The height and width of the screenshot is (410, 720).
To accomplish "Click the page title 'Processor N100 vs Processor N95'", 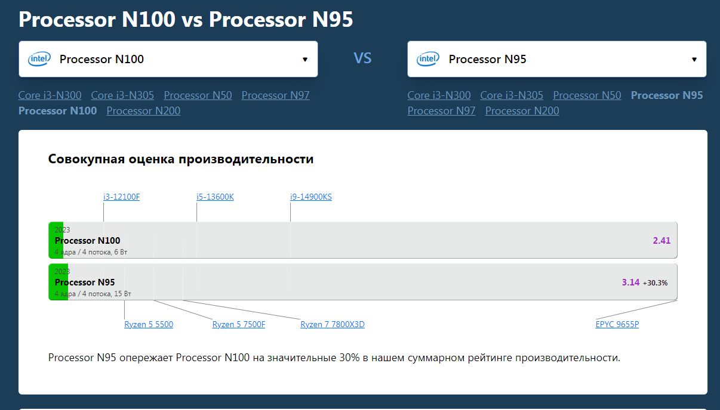I will (x=186, y=19).
